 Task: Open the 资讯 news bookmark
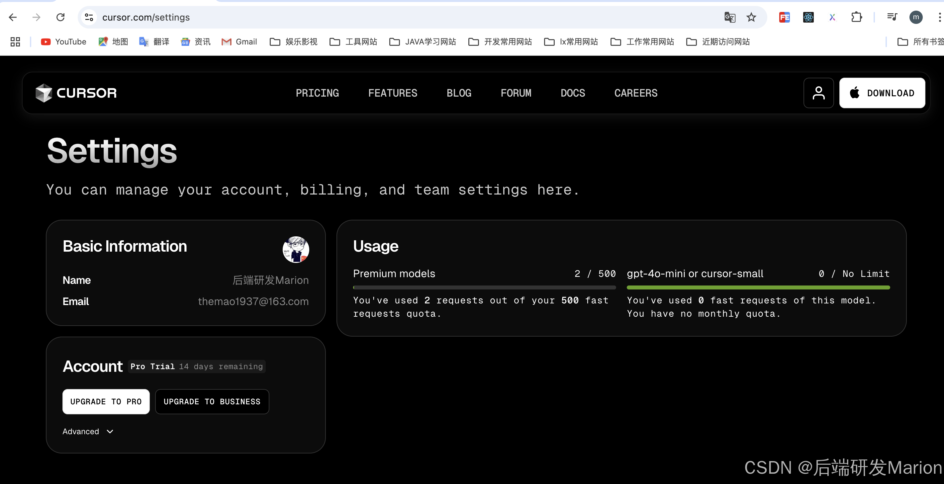(196, 42)
